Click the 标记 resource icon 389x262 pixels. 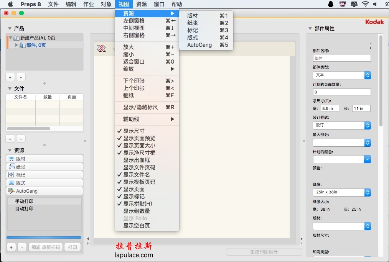coord(12,175)
